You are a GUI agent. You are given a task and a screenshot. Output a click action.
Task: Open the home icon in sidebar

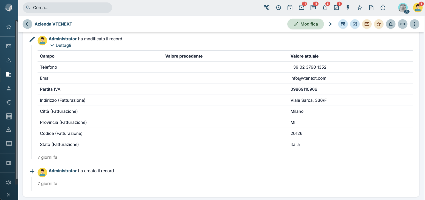tap(9, 27)
